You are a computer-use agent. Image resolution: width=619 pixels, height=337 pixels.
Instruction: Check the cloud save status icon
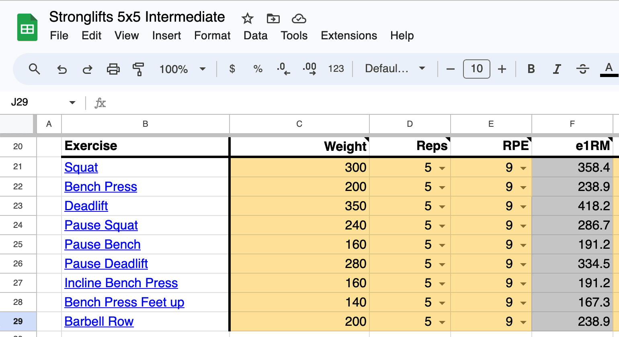(x=299, y=18)
